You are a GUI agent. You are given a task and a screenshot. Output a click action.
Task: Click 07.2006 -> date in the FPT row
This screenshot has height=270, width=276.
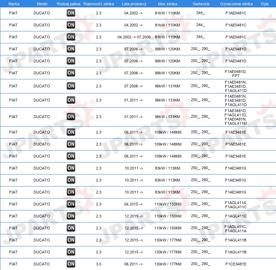[133, 73]
